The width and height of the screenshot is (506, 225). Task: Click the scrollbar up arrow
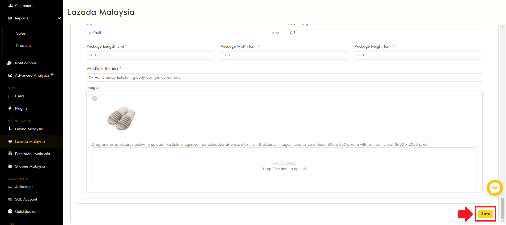(503, 27)
